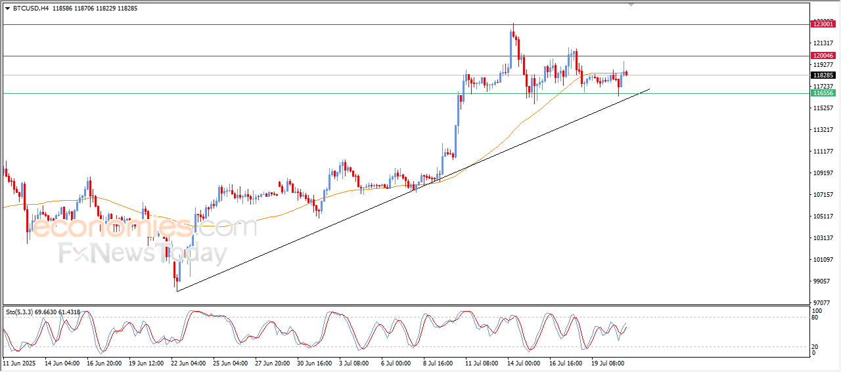The image size is (841, 372).
Task: Click the 6 Jul 00:00 time label
Action: (x=398, y=362)
